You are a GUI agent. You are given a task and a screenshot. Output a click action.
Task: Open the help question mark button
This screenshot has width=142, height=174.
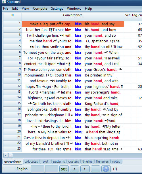coord(106,169)
